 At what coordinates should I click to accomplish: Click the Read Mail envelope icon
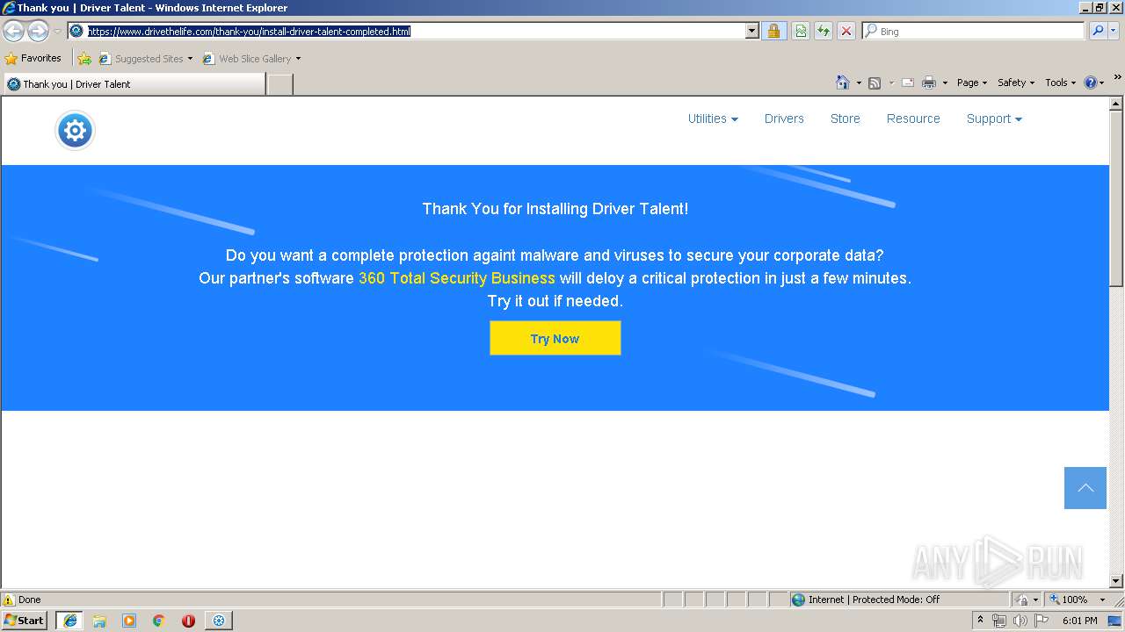[x=908, y=83]
